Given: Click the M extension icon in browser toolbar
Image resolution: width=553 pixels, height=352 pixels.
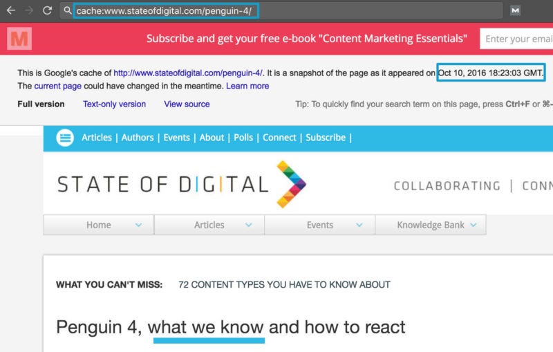Looking at the screenshot, I should 515,10.
